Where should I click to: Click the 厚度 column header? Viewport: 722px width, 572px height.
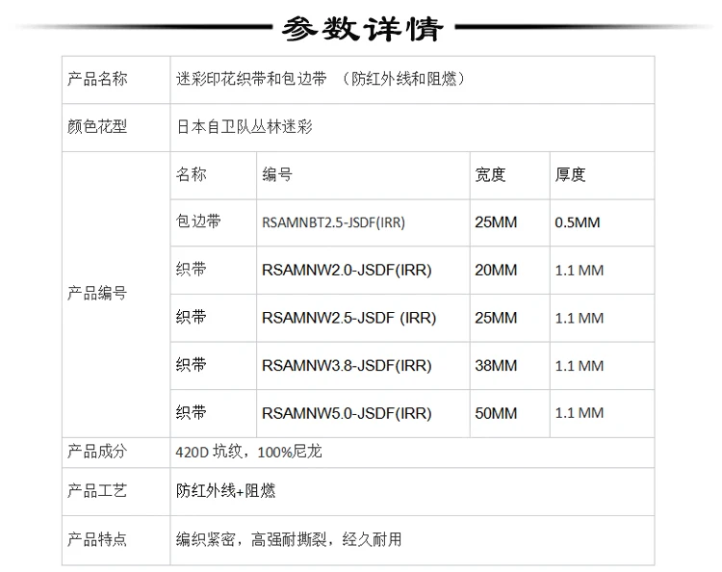click(570, 174)
